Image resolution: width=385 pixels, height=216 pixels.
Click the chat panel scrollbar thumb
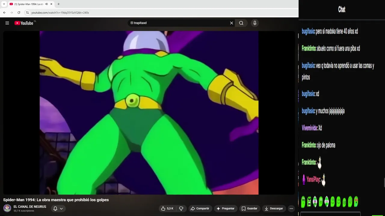coord(384,182)
